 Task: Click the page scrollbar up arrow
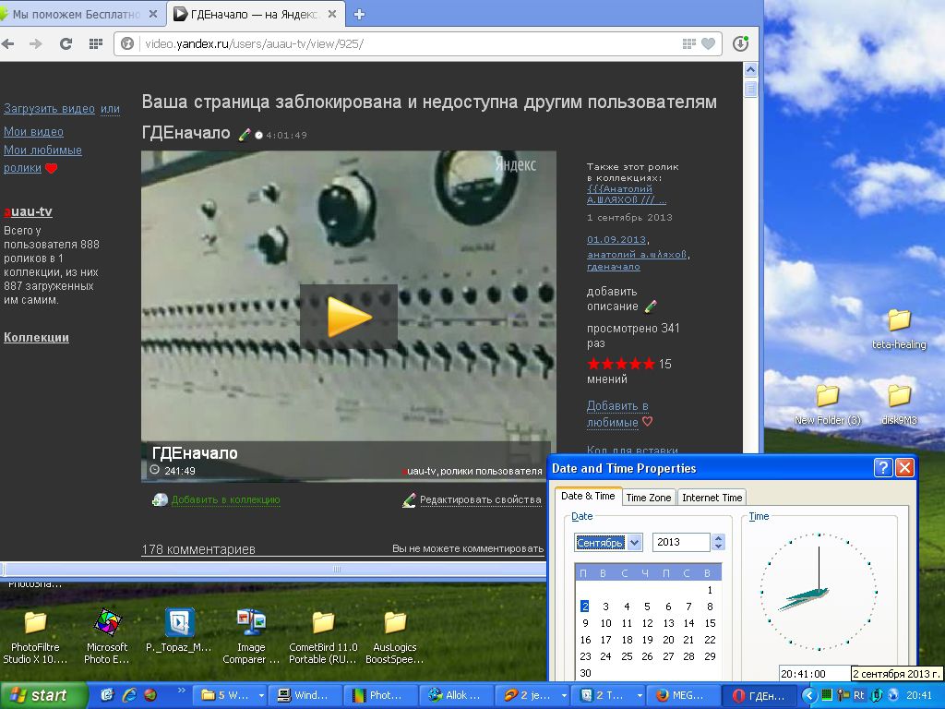[750, 69]
